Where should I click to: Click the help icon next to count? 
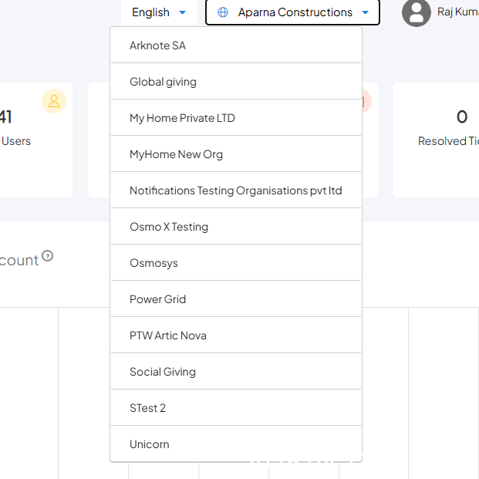[48, 256]
